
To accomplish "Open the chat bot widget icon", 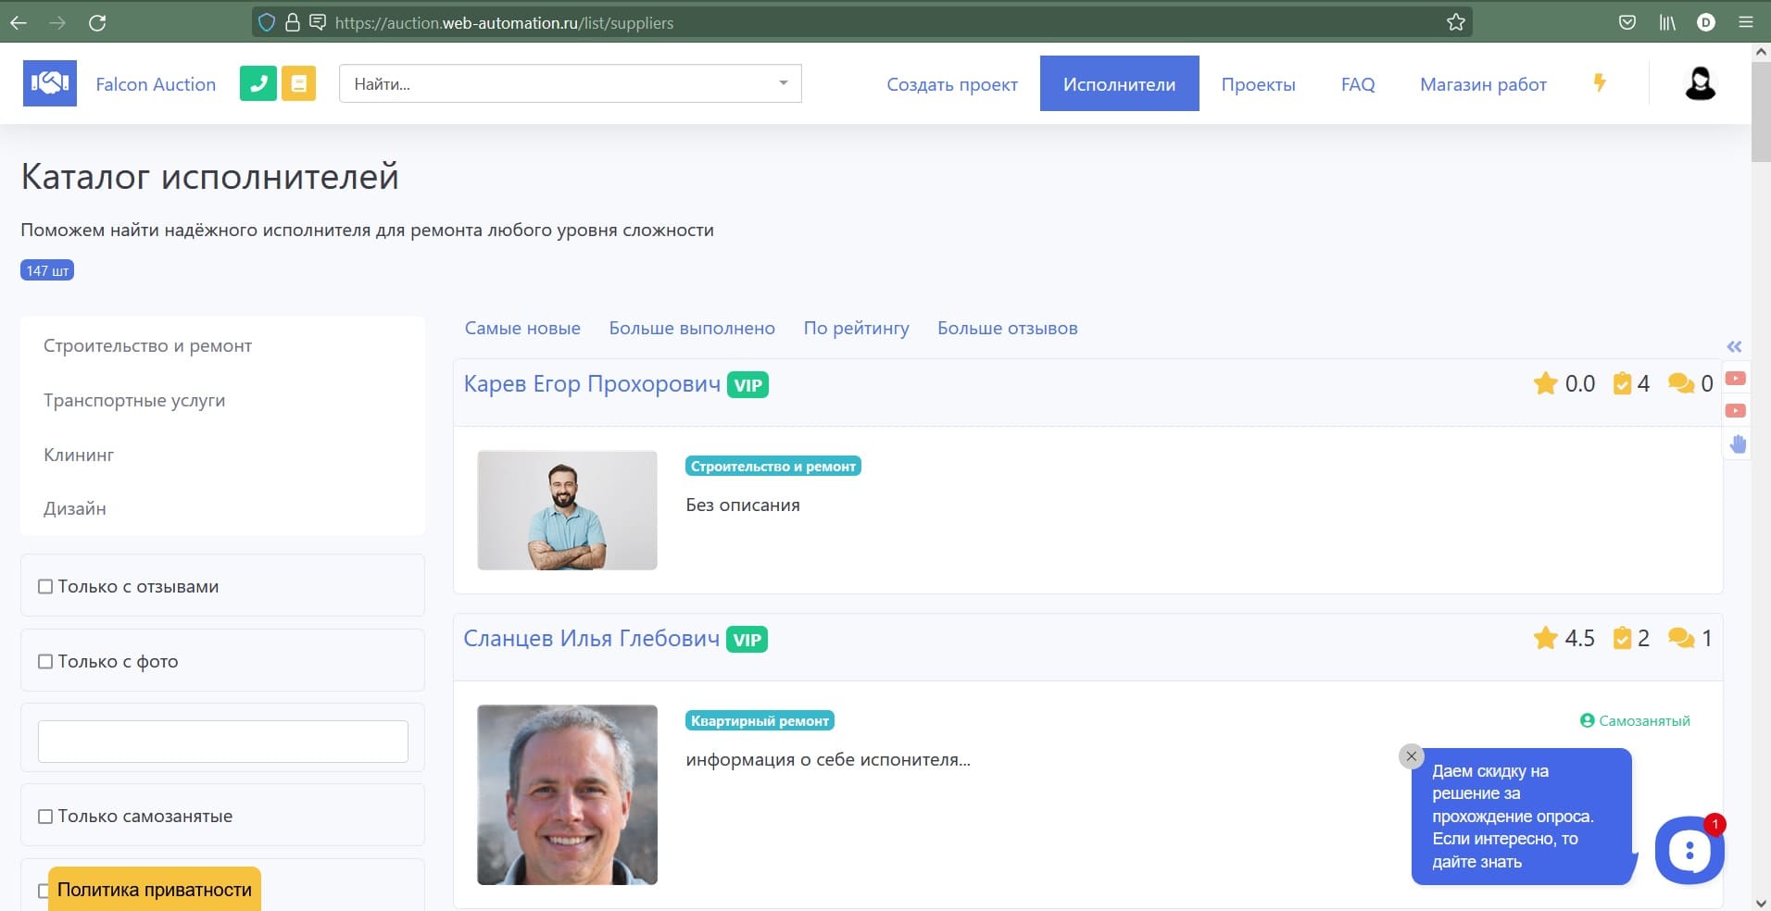I will (x=1689, y=849).
